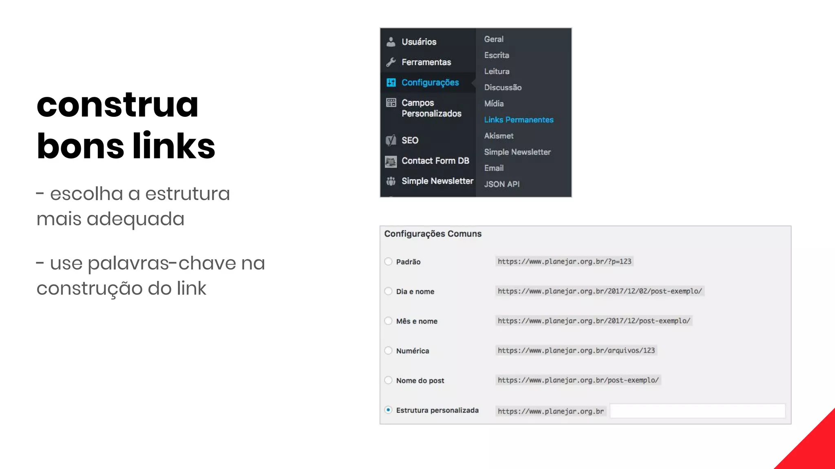
Task: Select the Mês e nome radio button
Action: [388, 321]
